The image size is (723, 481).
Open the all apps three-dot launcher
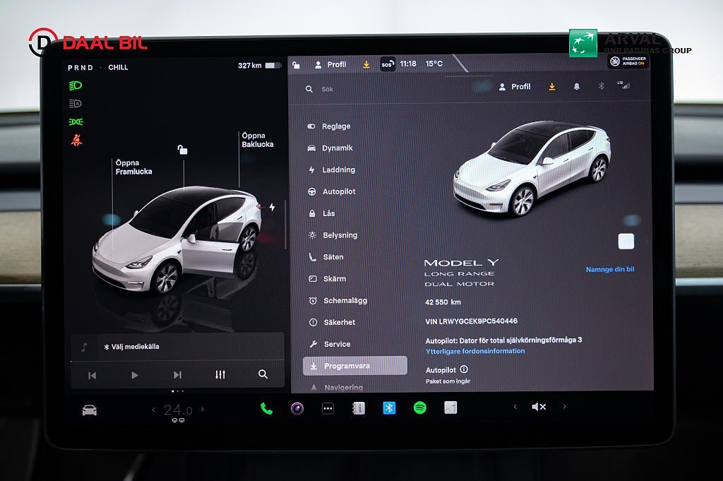328,408
